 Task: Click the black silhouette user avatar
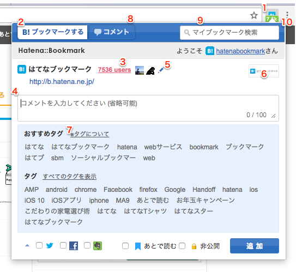click(150, 70)
